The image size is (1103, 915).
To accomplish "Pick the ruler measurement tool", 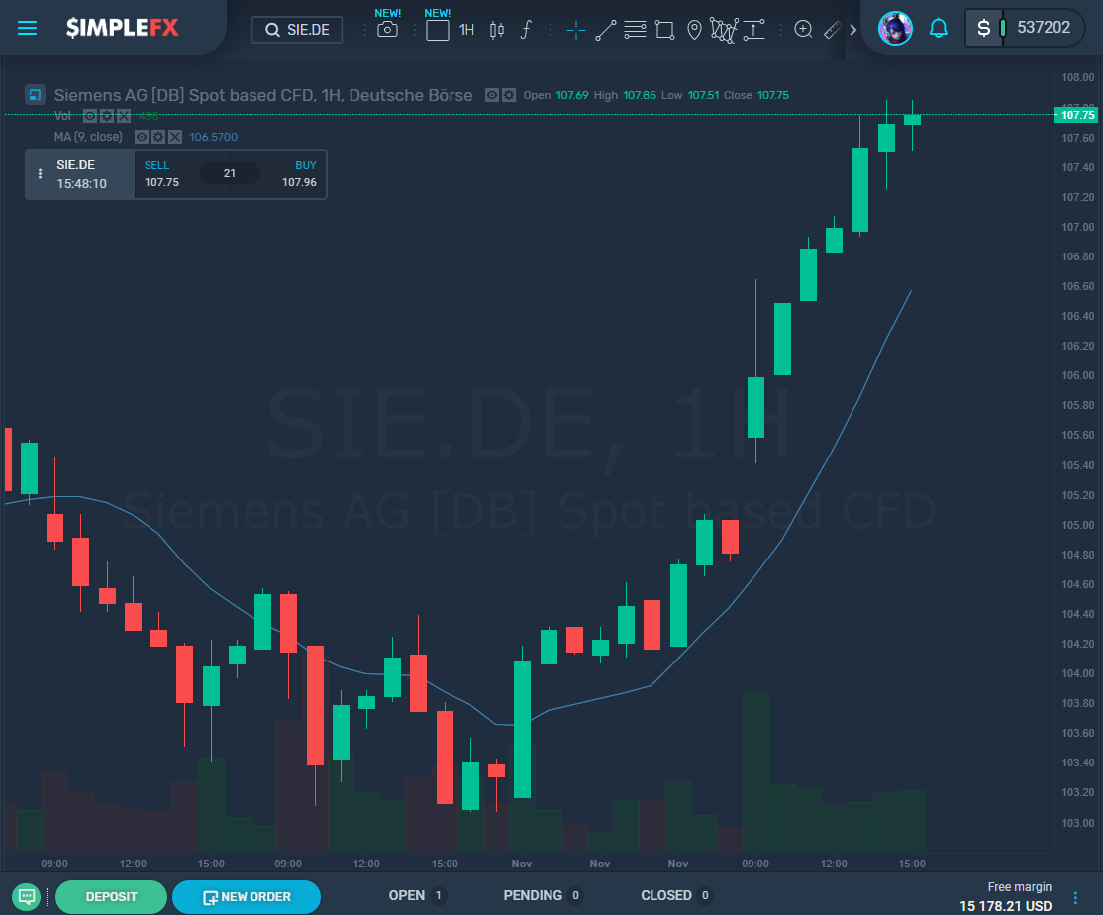I will [832, 29].
